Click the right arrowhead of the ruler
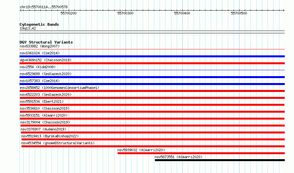The height and width of the screenshot is (173, 294). (284, 11)
